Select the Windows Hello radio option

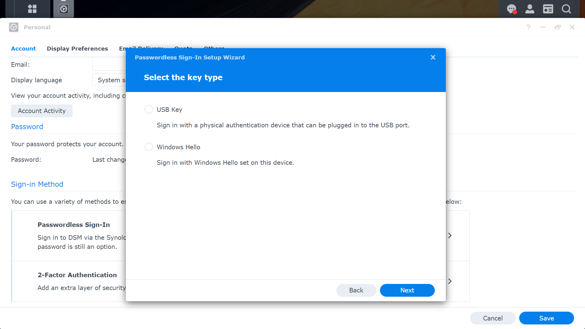[x=149, y=147]
